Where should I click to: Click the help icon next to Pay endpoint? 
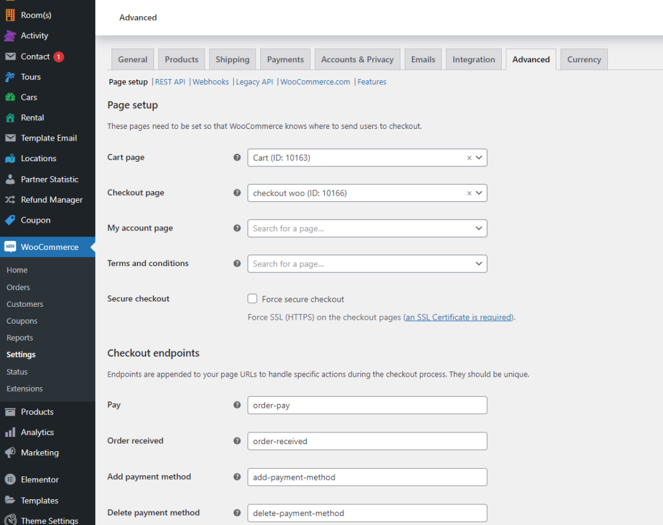click(x=237, y=405)
